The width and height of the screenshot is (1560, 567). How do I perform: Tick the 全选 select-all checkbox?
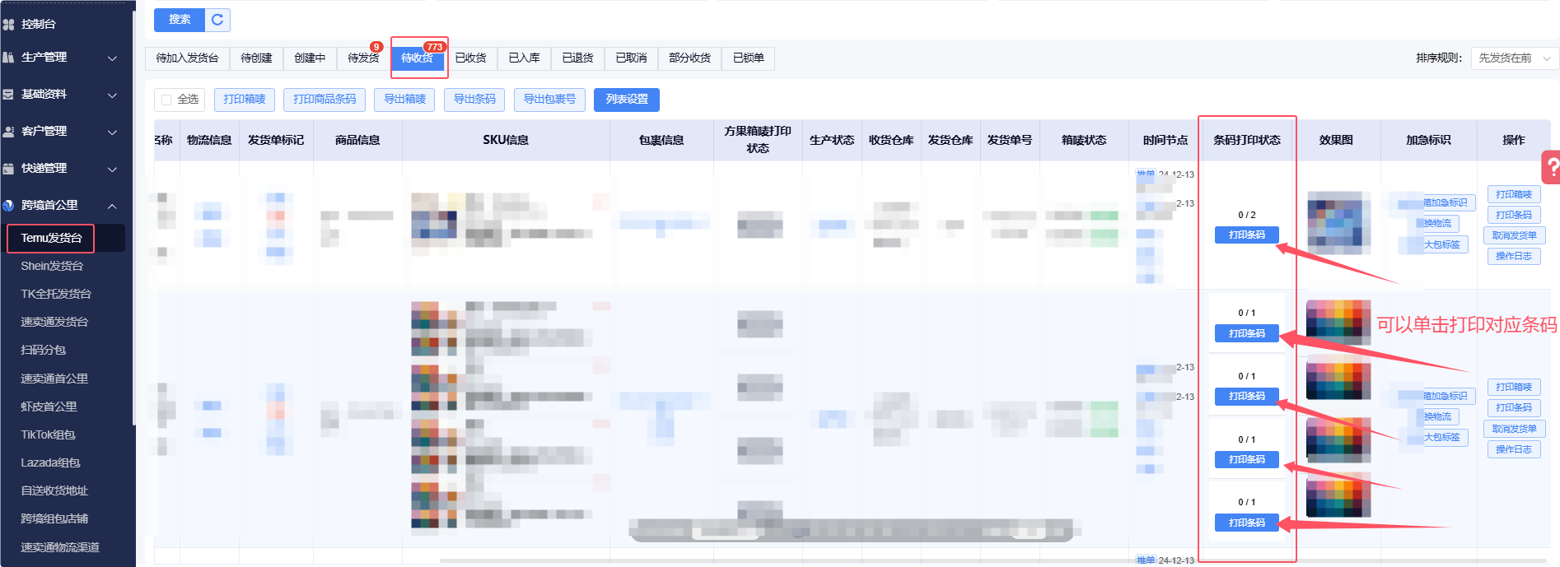tap(166, 100)
